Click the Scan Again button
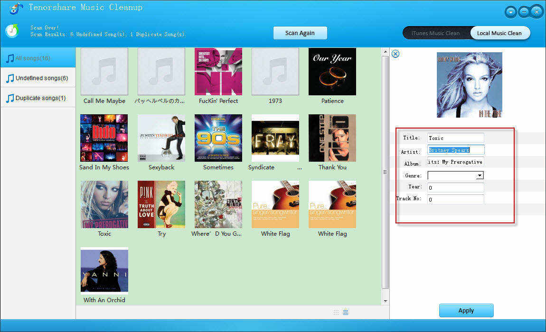This screenshot has width=546, height=332. 300,33
